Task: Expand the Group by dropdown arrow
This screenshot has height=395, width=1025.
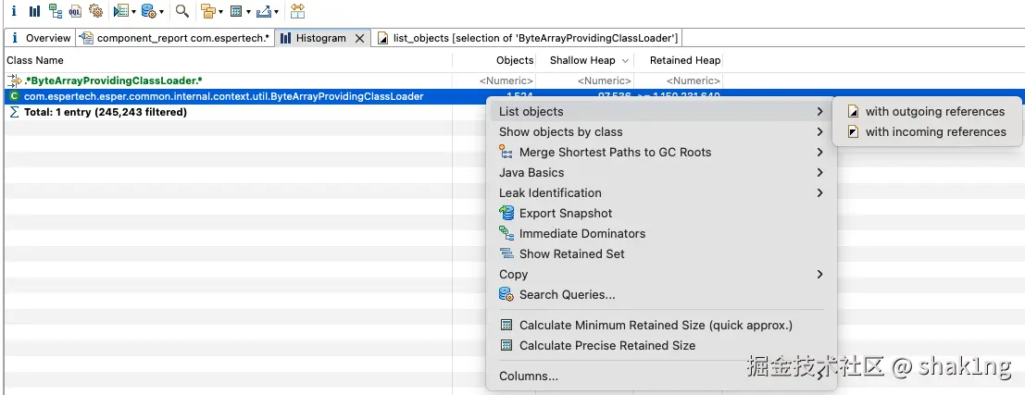Action: click(221, 12)
